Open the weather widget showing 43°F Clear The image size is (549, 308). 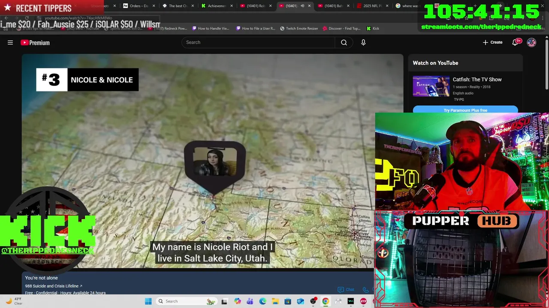14,301
